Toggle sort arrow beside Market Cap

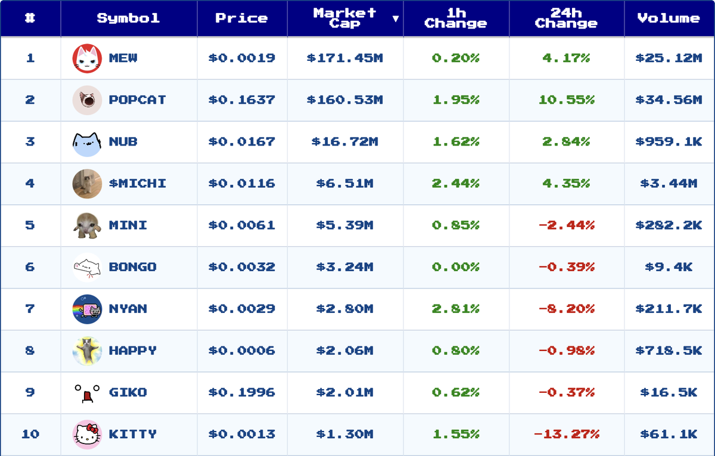click(396, 18)
